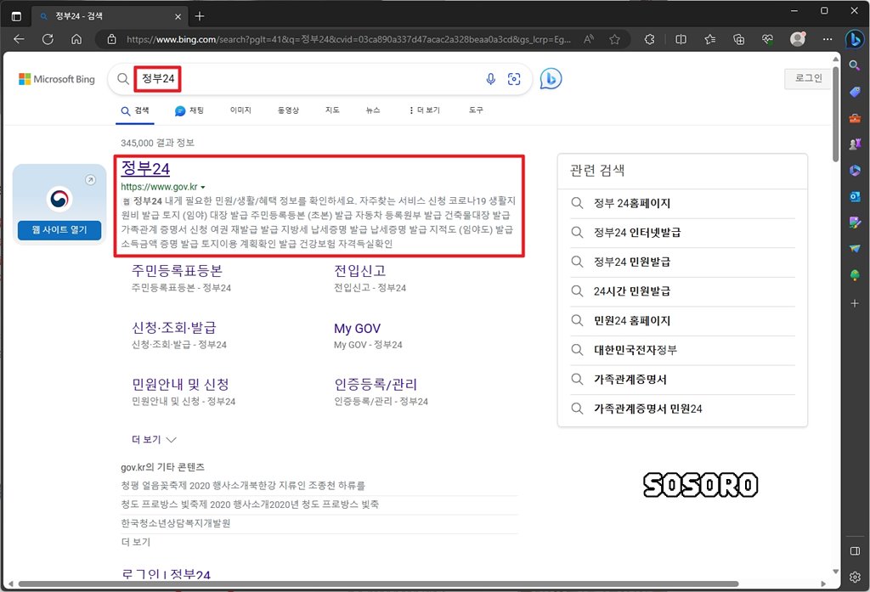
Task: Open the 정부24 result title link
Action: point(145,169)
